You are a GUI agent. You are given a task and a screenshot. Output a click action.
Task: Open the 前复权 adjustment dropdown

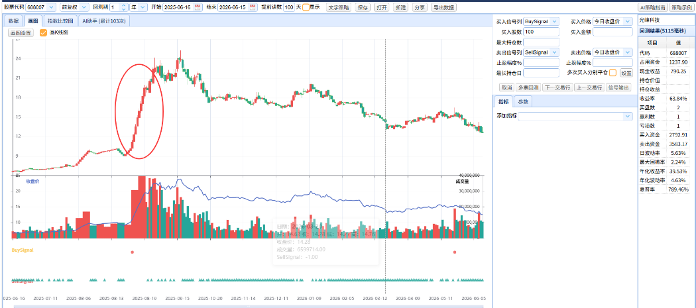tap(74, 7)
